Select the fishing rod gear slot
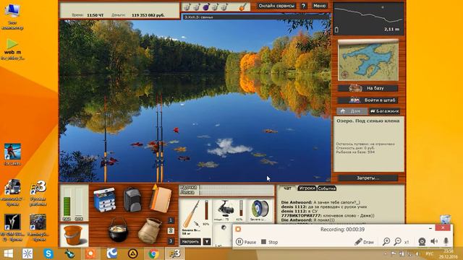This screenshot has height=260, width=463. coord(195,216)
